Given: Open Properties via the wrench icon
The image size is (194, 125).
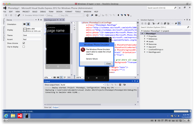Looking at the screenshot, I should pyautogui.click(x=176, y=23).
